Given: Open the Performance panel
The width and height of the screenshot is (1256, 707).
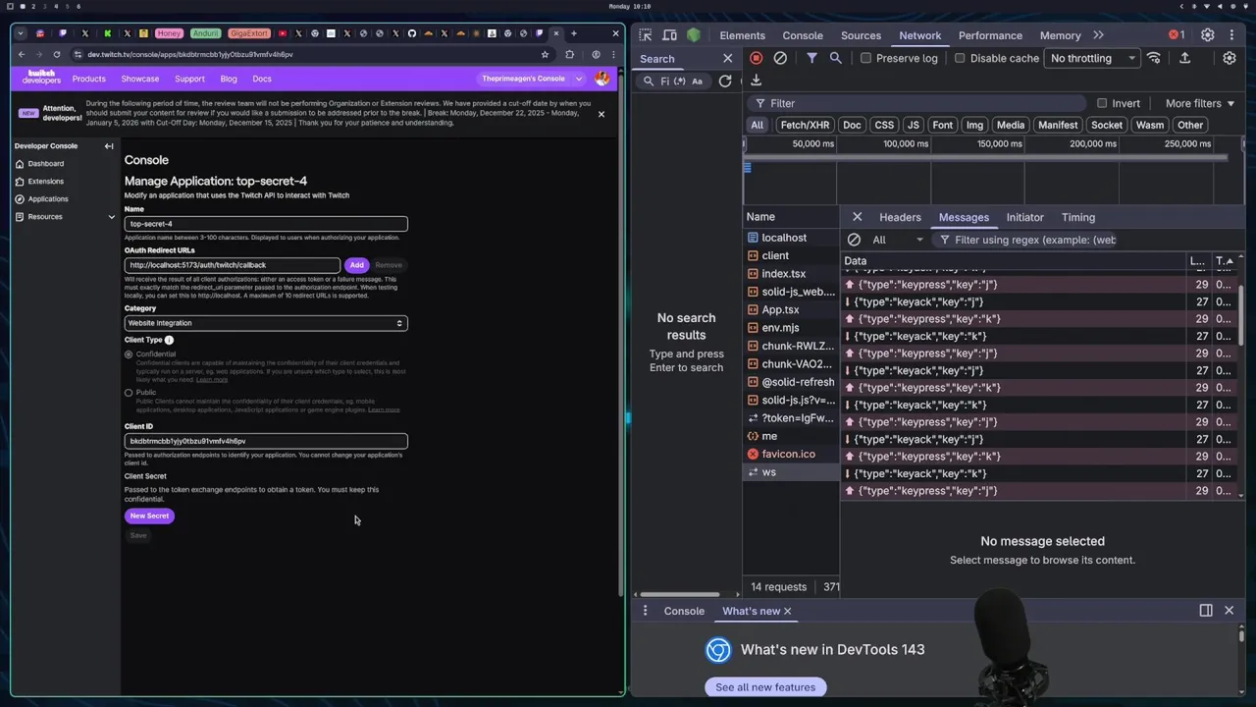Looking at the screenshot, I should [990, 35].
